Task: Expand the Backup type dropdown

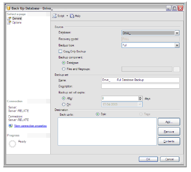Action: [x=177, y=45]
